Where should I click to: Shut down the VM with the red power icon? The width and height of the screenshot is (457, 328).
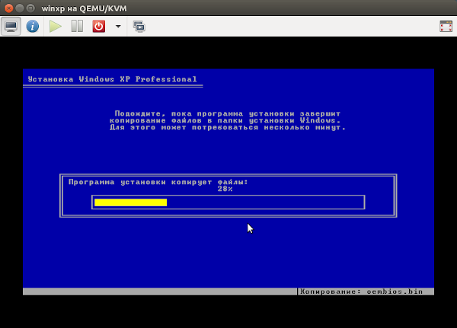tap(99, 27)
